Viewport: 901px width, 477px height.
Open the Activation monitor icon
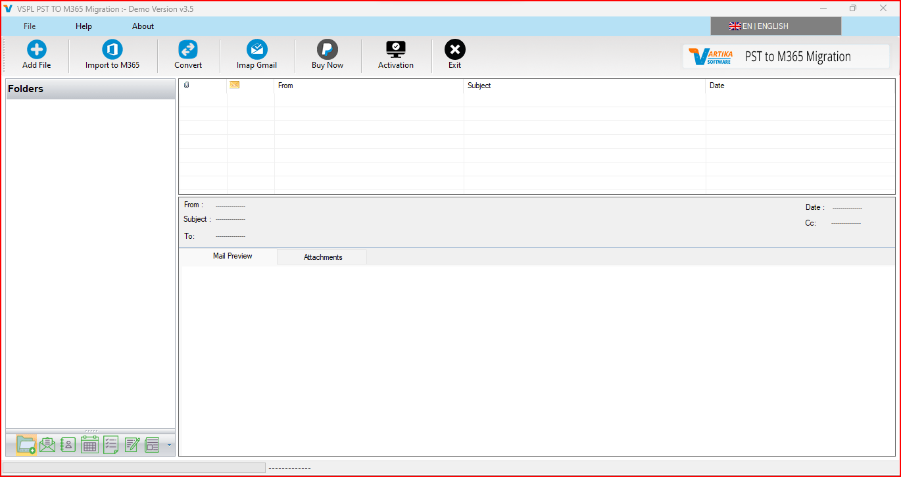[x=396, y=49]
